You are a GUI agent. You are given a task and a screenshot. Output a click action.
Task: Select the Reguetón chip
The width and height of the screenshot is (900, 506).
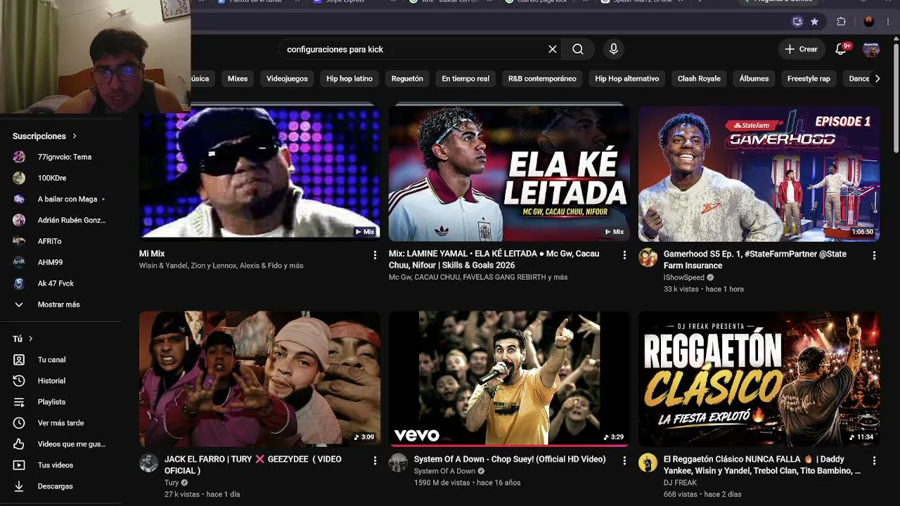pos(407,79)
